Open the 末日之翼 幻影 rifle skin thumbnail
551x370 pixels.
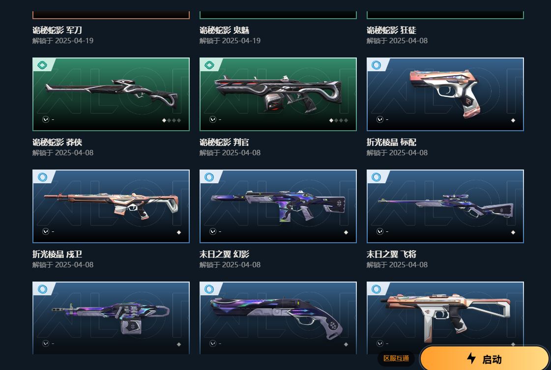point(278,206)
